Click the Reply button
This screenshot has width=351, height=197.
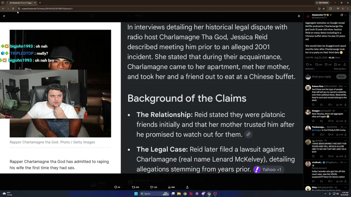point(341,77)
